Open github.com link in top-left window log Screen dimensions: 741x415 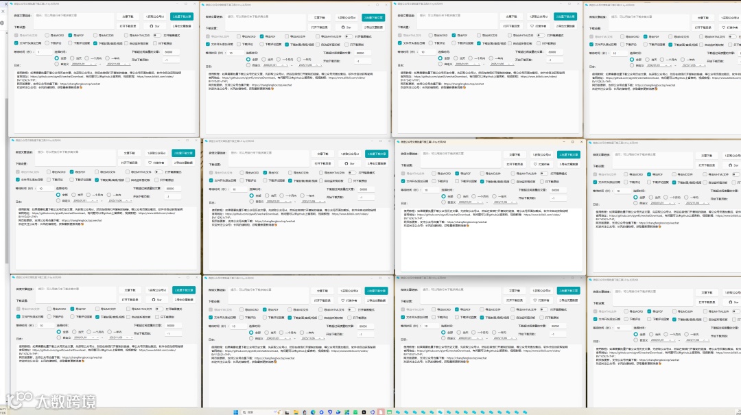pos(58,75)
